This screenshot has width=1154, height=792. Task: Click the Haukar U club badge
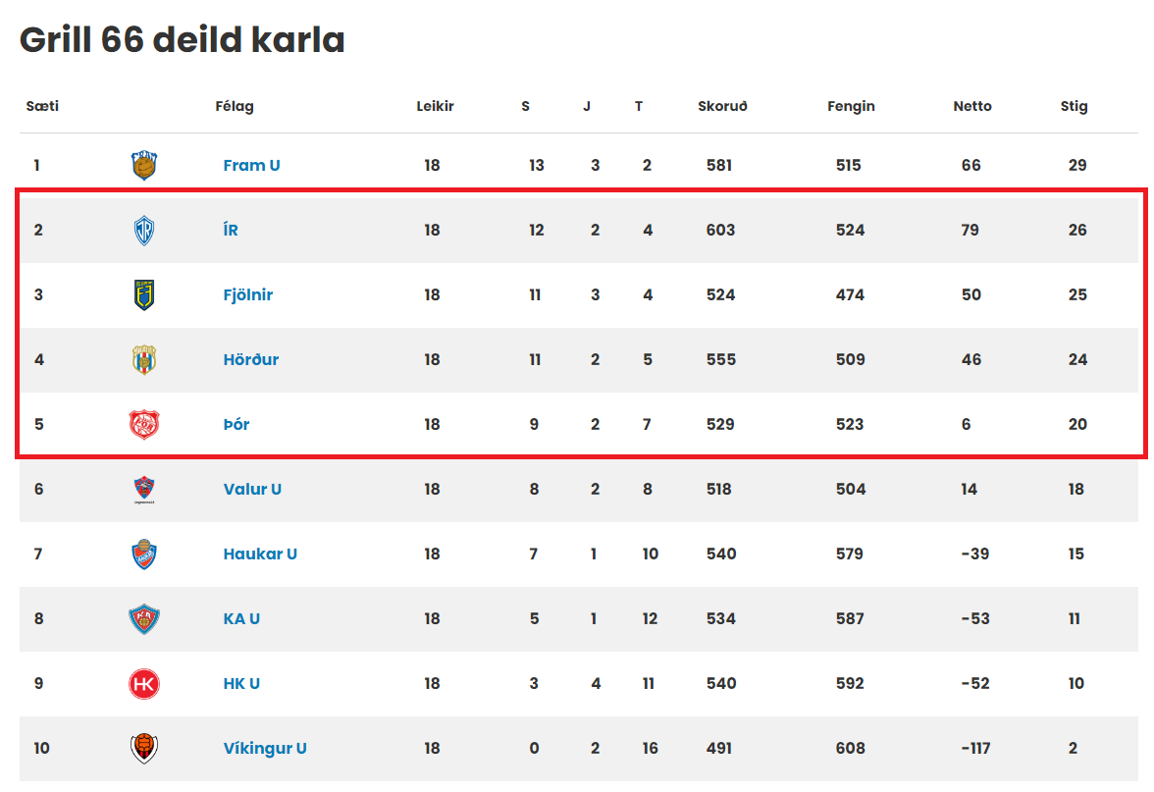pos(144,554)
